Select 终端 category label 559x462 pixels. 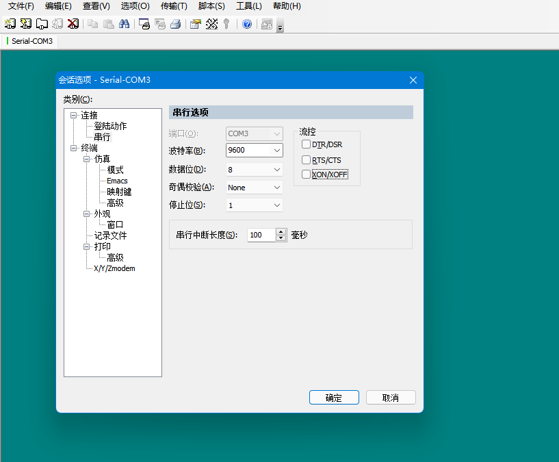(89, 148)
